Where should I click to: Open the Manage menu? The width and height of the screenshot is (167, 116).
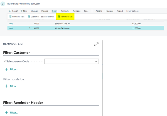point(34,11)
